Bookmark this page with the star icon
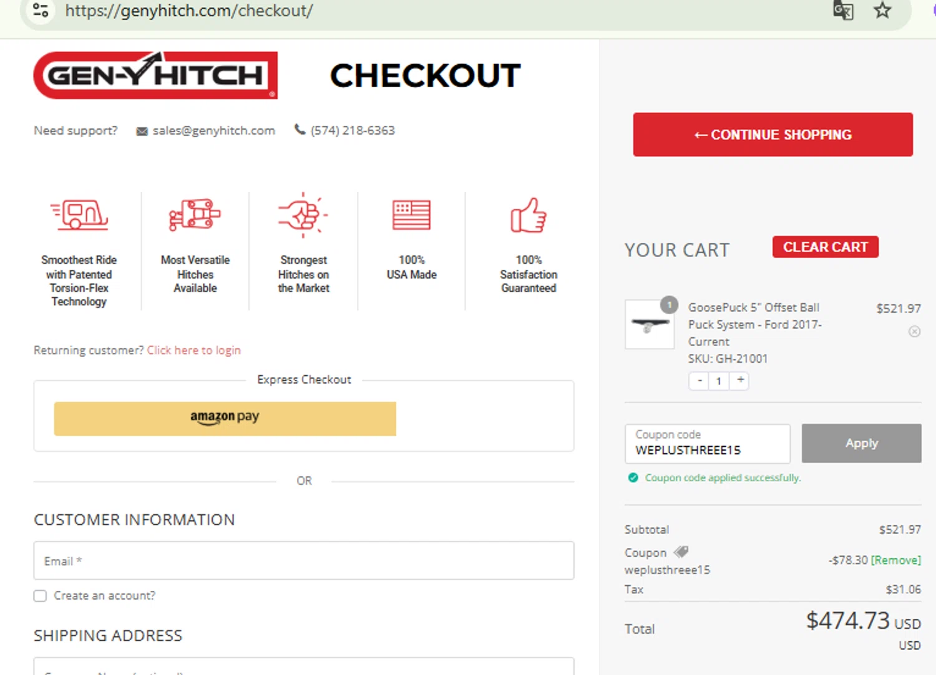Viewport: 936px width, 675px height. tap(882, 11)
